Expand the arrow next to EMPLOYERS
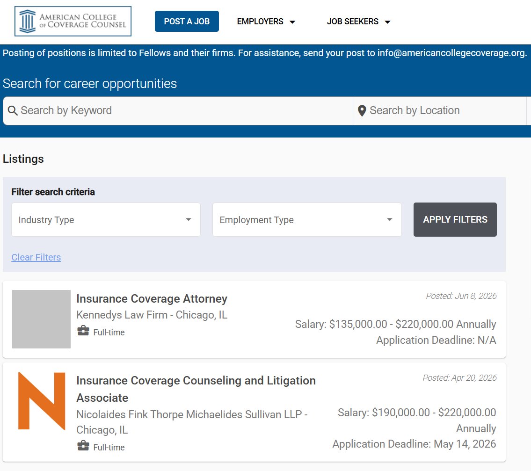 pos(292,22)
